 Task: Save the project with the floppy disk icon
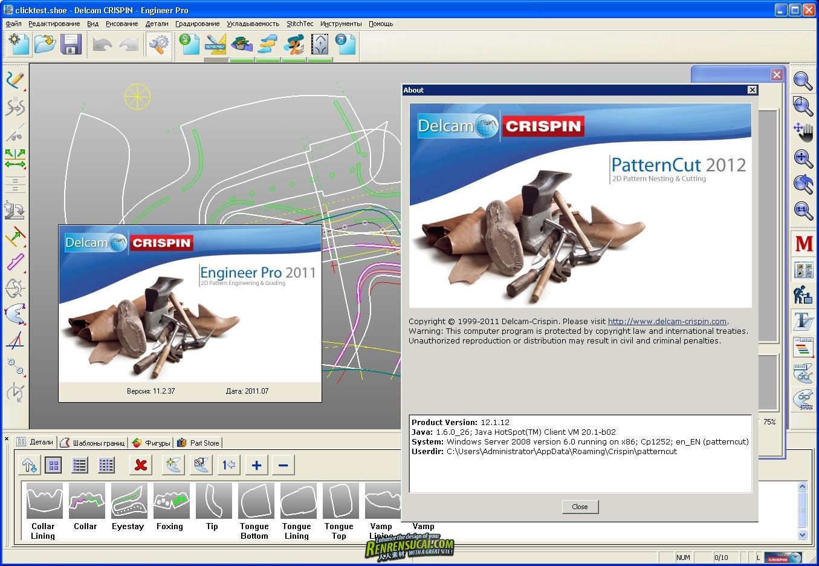coord(71,44)
